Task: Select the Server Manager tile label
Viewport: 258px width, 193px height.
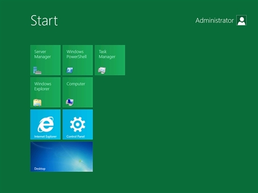Action: pyautogui.click(x=42, y=54)
